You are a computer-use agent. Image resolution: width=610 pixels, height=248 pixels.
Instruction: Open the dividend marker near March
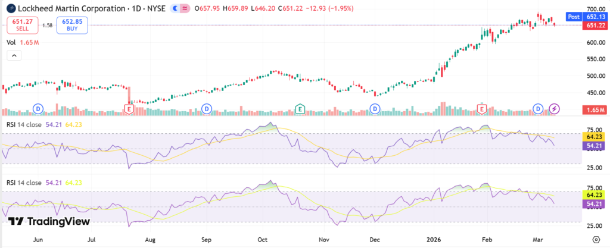click(x=539, y=109)
